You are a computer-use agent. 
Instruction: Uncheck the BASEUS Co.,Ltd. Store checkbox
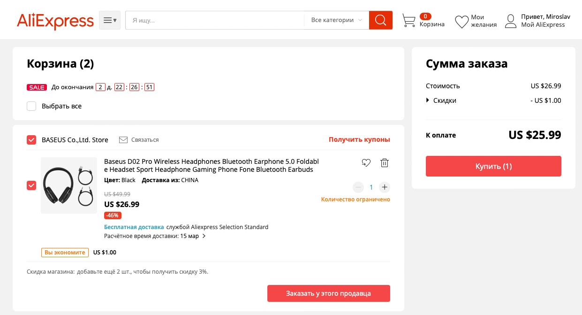point(31,140)
